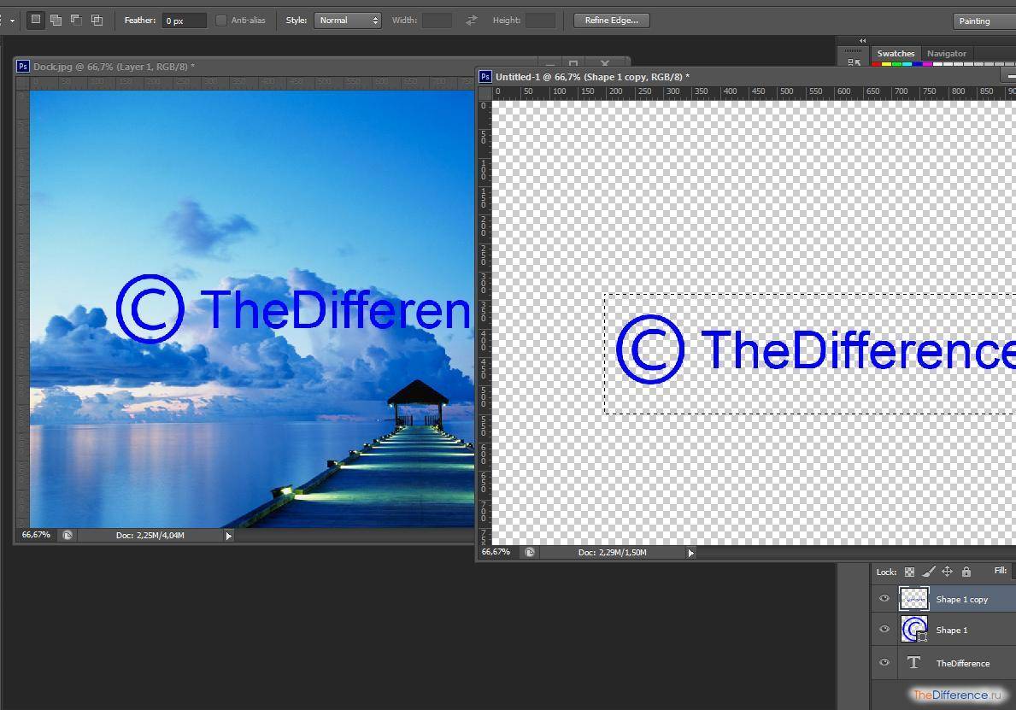1016x710 pixels.
Task: Pick the green swatch
Action: click(896, 64)
